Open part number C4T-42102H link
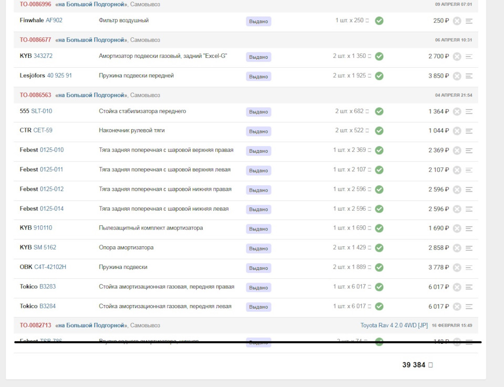 pyautogui.click(x=50, y=267)
